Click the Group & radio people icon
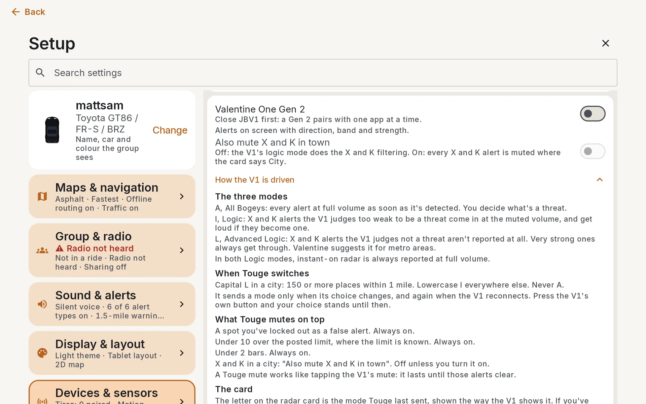Image resolution: width=646 pixels, height=404 pixels. point(42,250)
